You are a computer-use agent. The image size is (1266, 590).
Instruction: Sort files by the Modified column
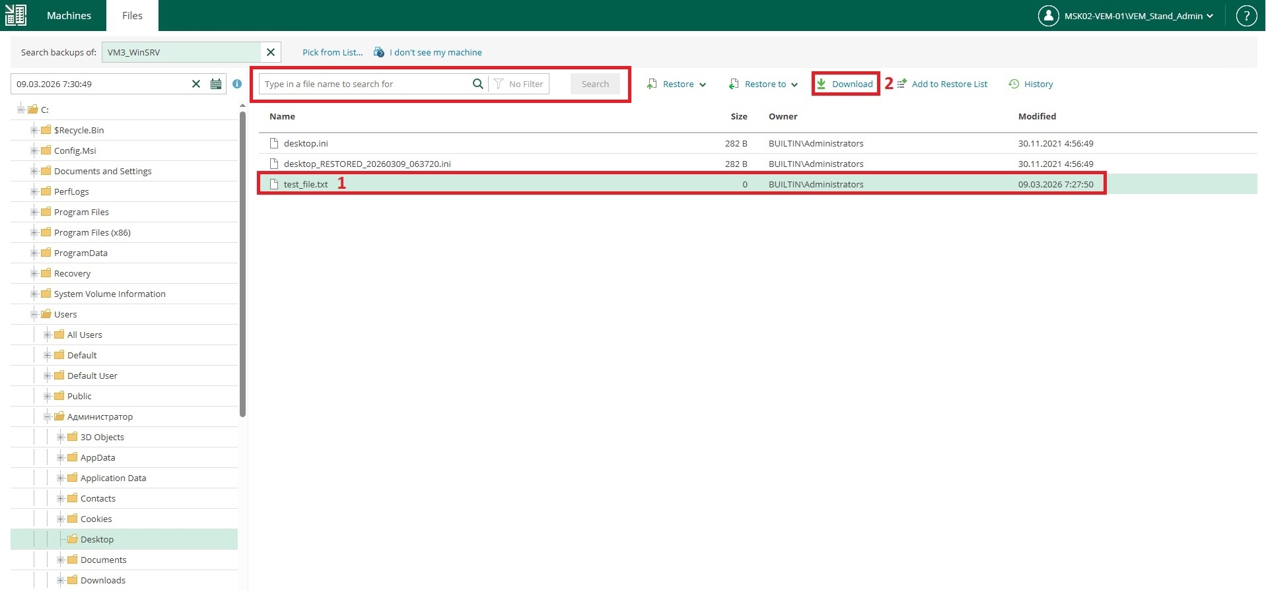(1037, 116)
